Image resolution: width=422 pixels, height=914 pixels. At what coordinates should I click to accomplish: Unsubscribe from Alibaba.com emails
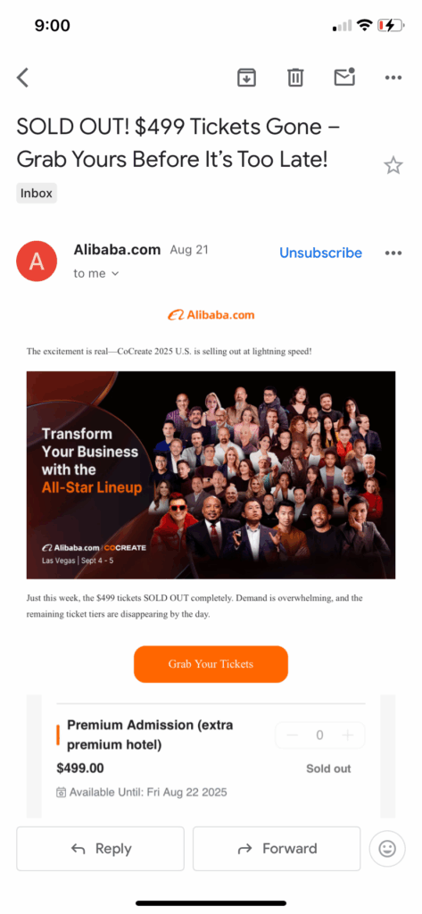pyautogui.click(x=320, y=253)
